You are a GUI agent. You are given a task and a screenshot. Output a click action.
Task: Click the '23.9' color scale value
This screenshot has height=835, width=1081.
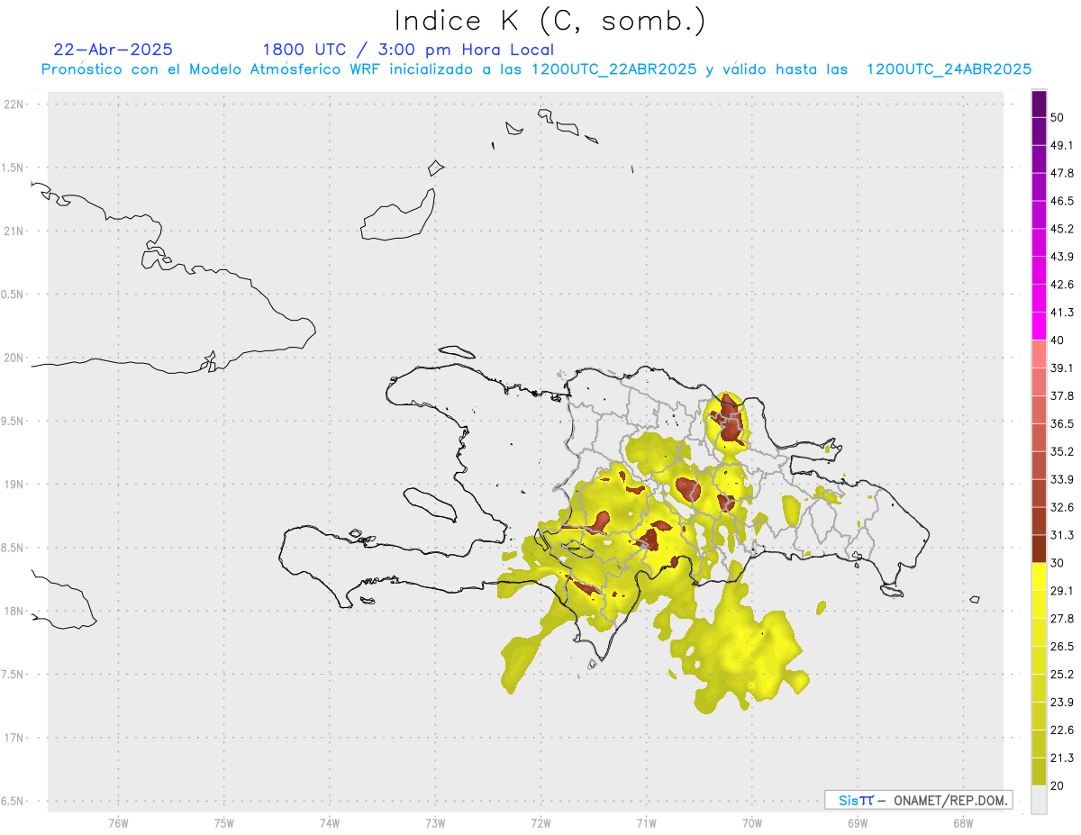point(1062,703)
